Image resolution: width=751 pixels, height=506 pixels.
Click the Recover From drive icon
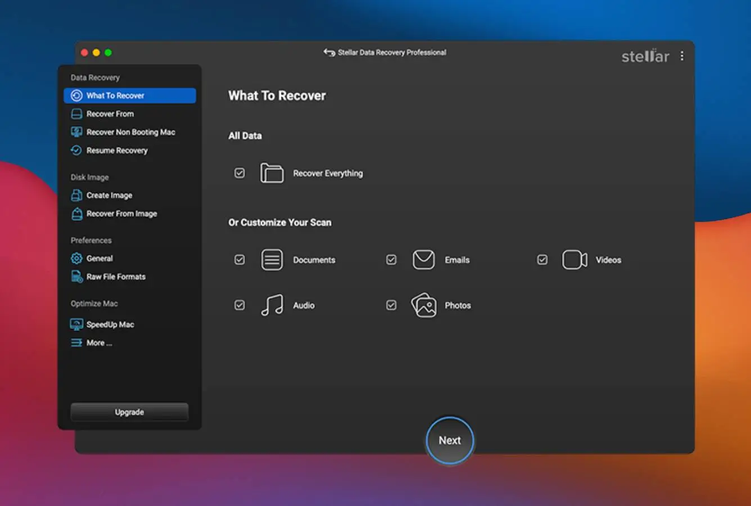tap(76, 114)
